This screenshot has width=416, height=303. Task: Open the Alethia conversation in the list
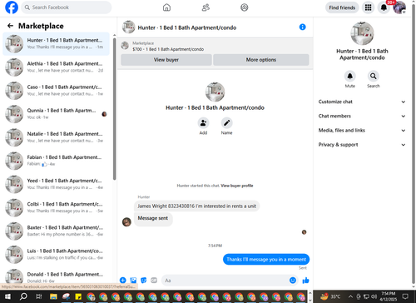point(56,67)
